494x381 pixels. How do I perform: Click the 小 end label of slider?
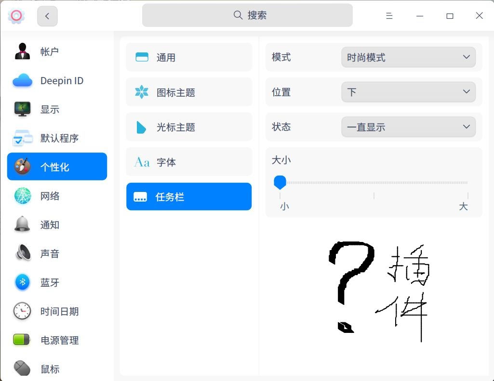pos(284,206)
